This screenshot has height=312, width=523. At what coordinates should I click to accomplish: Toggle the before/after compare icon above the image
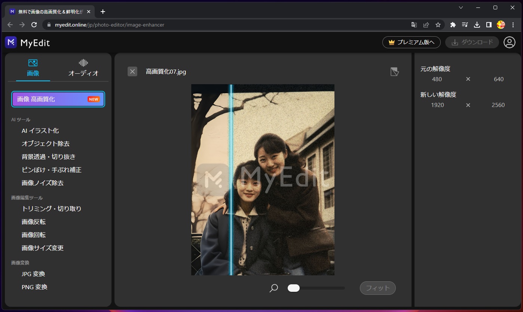pyautogui.click(x=395, y=71)
